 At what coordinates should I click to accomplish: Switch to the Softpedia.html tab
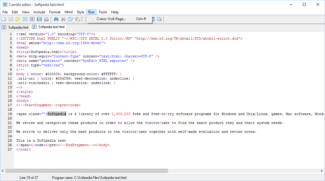tap(15, 27)
